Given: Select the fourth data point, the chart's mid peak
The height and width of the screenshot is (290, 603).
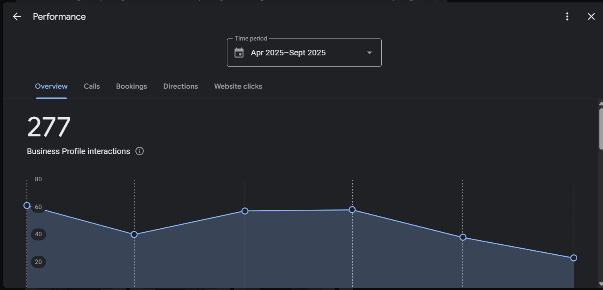Looking at the screenshot, I should tap(352, 210).
